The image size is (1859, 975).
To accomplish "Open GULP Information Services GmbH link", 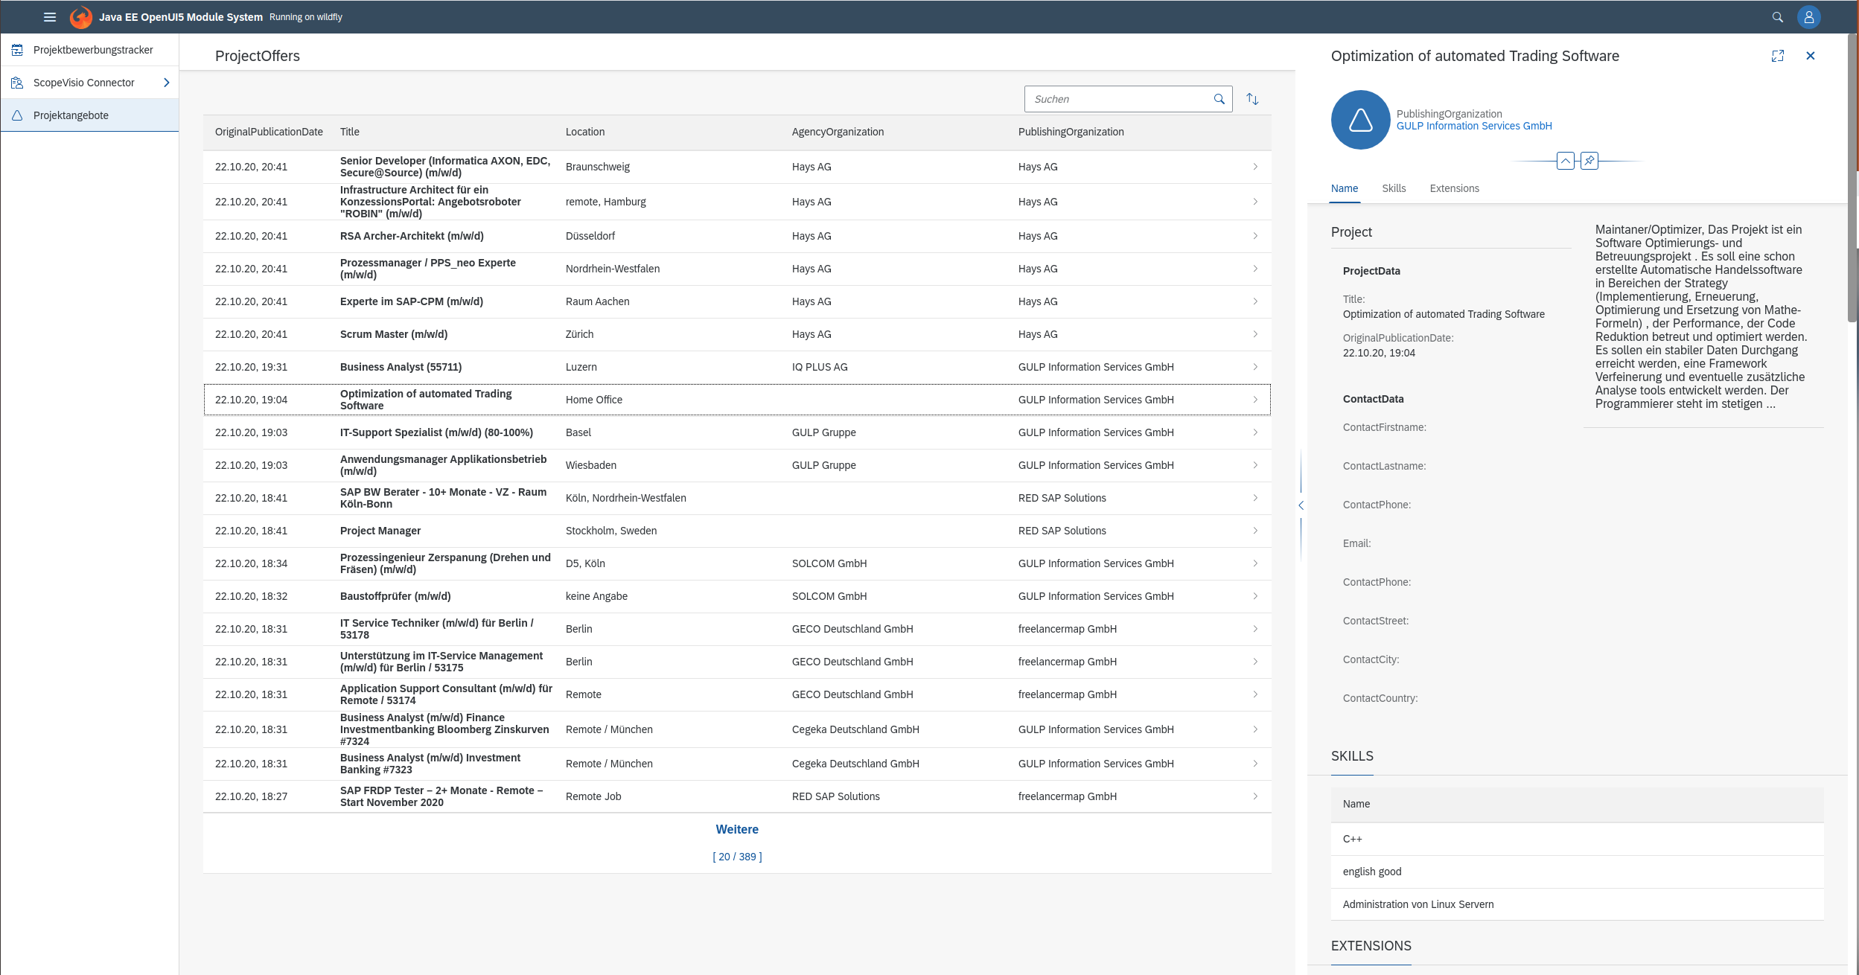I will 1473,126.
